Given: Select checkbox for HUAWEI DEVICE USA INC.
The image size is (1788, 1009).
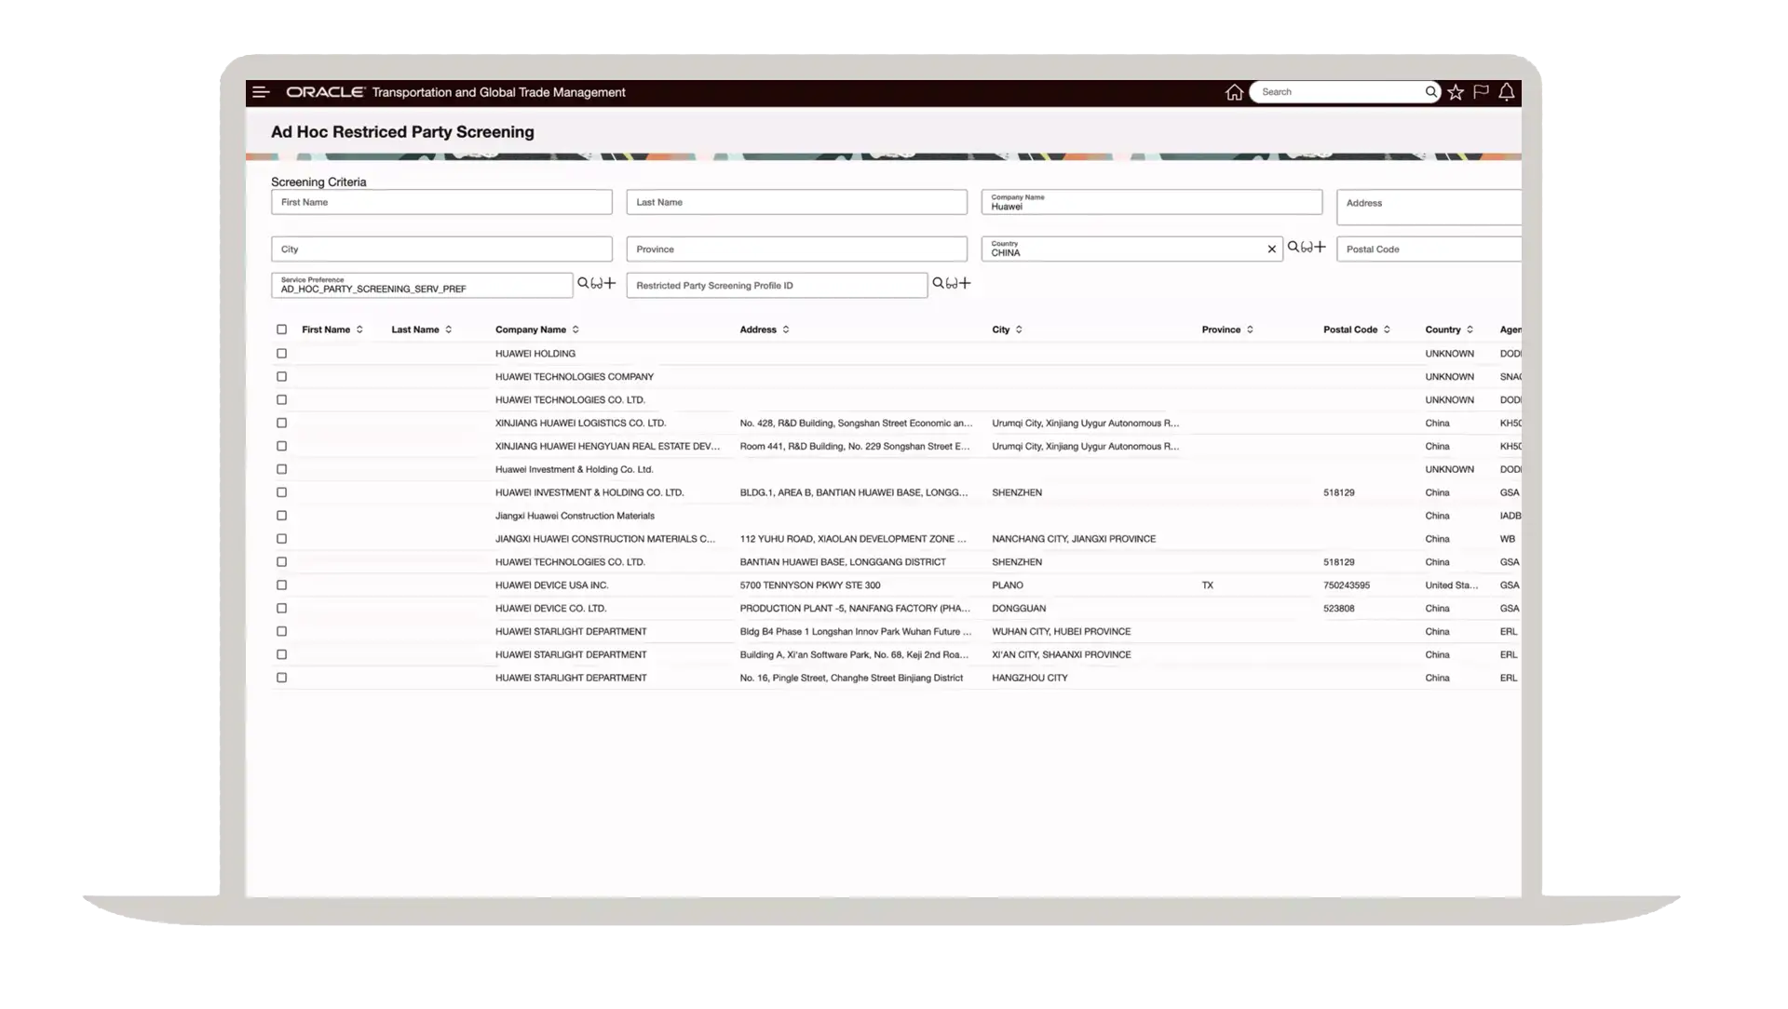Looking at the screenshot, I should click(x=281, y=585).
